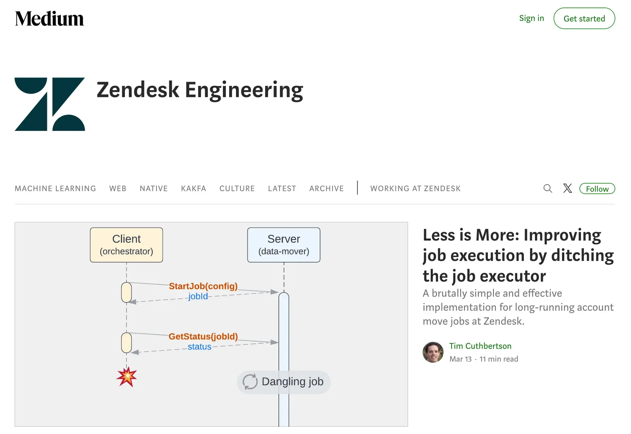Viewport: 631px width, 434px height.
Task: Follow the Zendesk Engineering publication
Action: pos(597,189)
